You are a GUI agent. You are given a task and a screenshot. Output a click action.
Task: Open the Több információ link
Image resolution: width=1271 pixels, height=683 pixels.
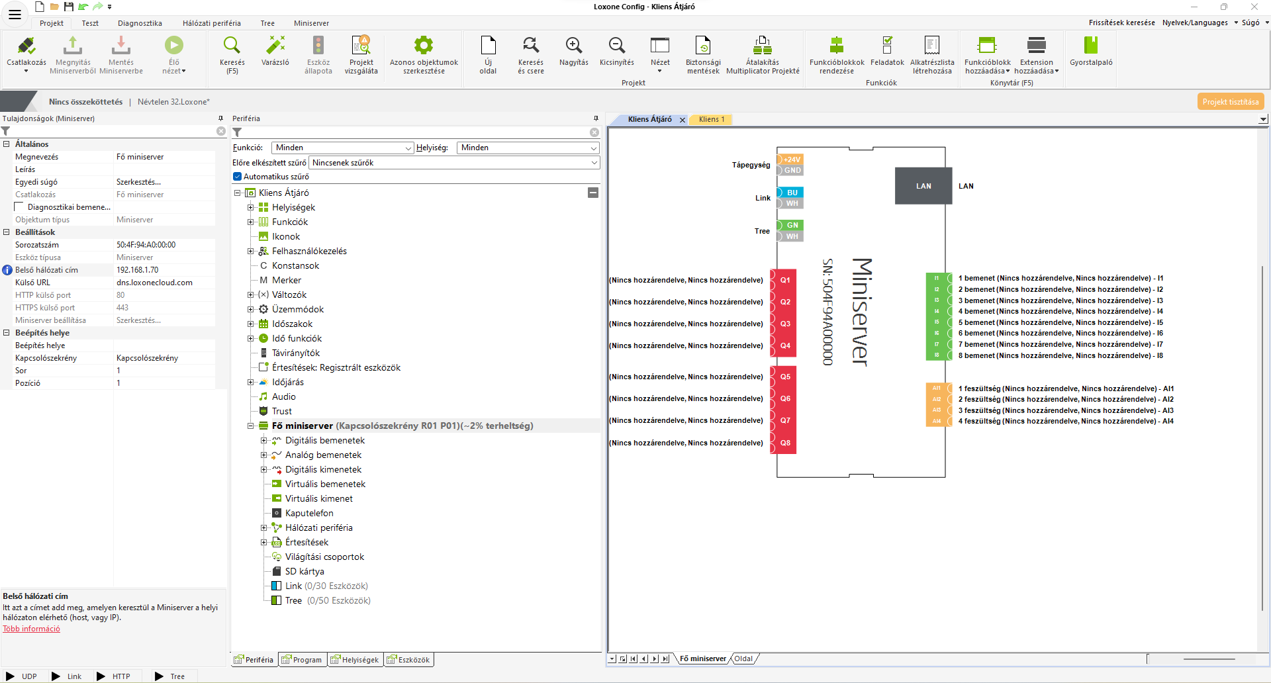(x=31, y=629)
